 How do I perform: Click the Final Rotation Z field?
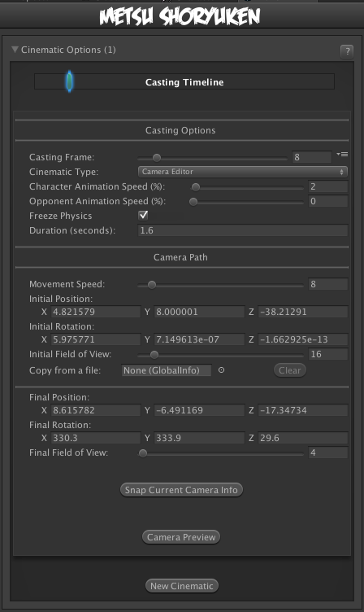[x=303, y=438]
